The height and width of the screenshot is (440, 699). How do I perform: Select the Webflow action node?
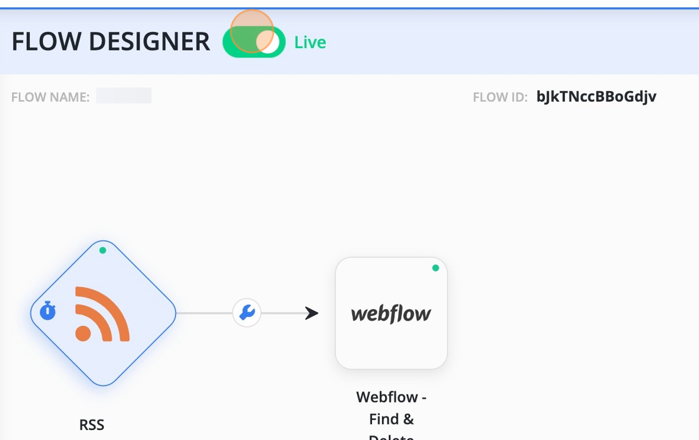[x=391, y=313]
